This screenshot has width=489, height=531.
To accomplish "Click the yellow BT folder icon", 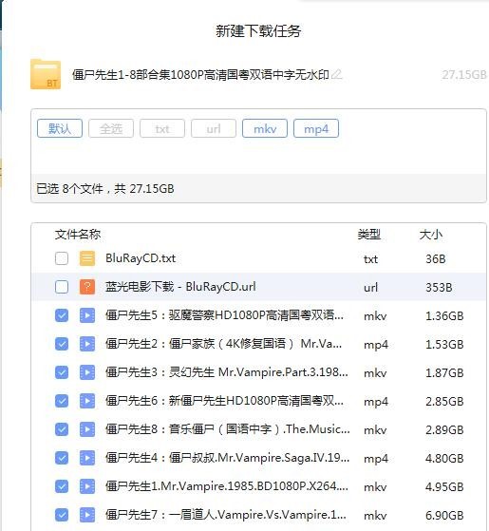I will point(46,74).
